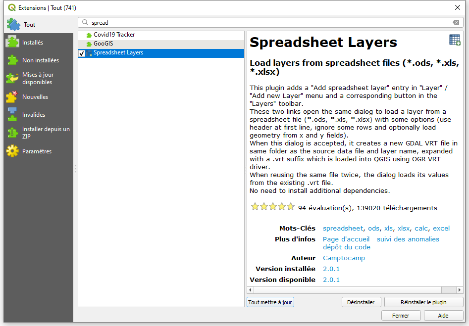Open the dépôt du code link
Screen dimensions: 469x326
pos(346,247)
